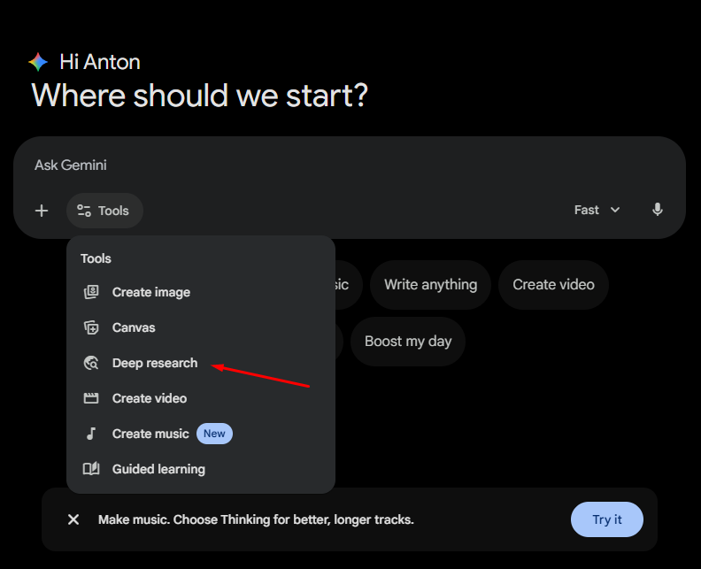Image resolution: width=701 pixels, height=569 pixels.
Task: Click the chevron next to Fast
Action: coord(615,210)
